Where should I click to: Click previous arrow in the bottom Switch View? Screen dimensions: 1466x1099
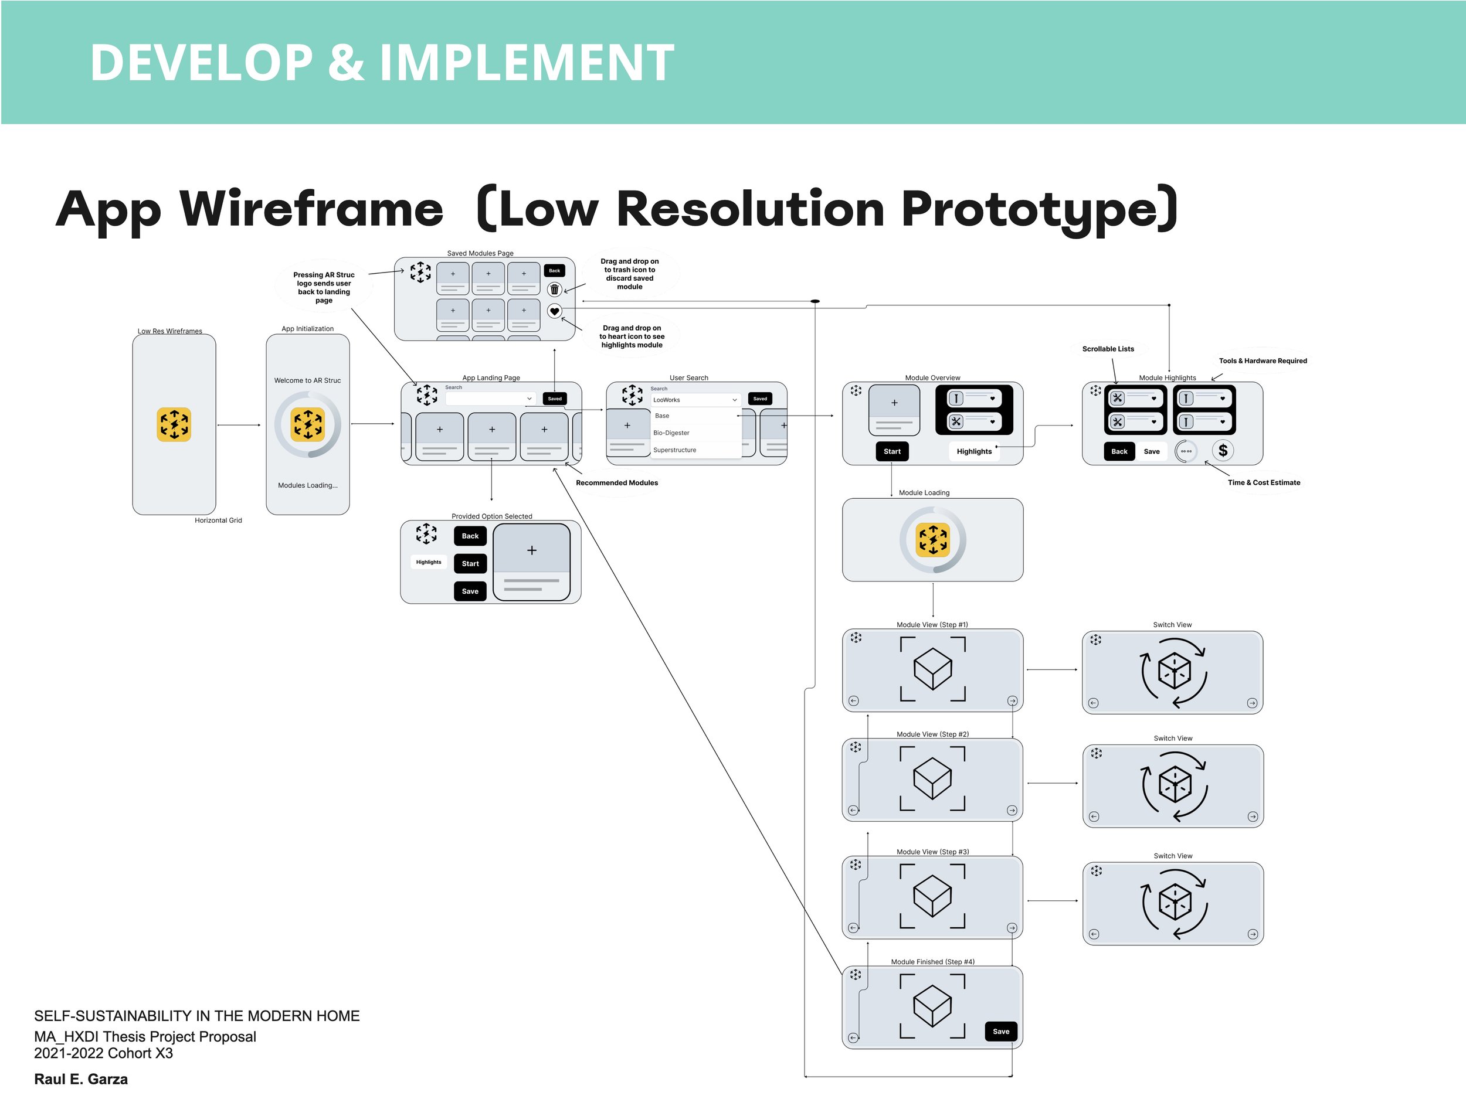tap(1094, 935)
